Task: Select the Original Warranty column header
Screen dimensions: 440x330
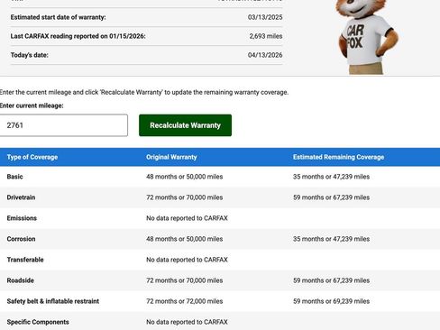Action: coord(171,157)
